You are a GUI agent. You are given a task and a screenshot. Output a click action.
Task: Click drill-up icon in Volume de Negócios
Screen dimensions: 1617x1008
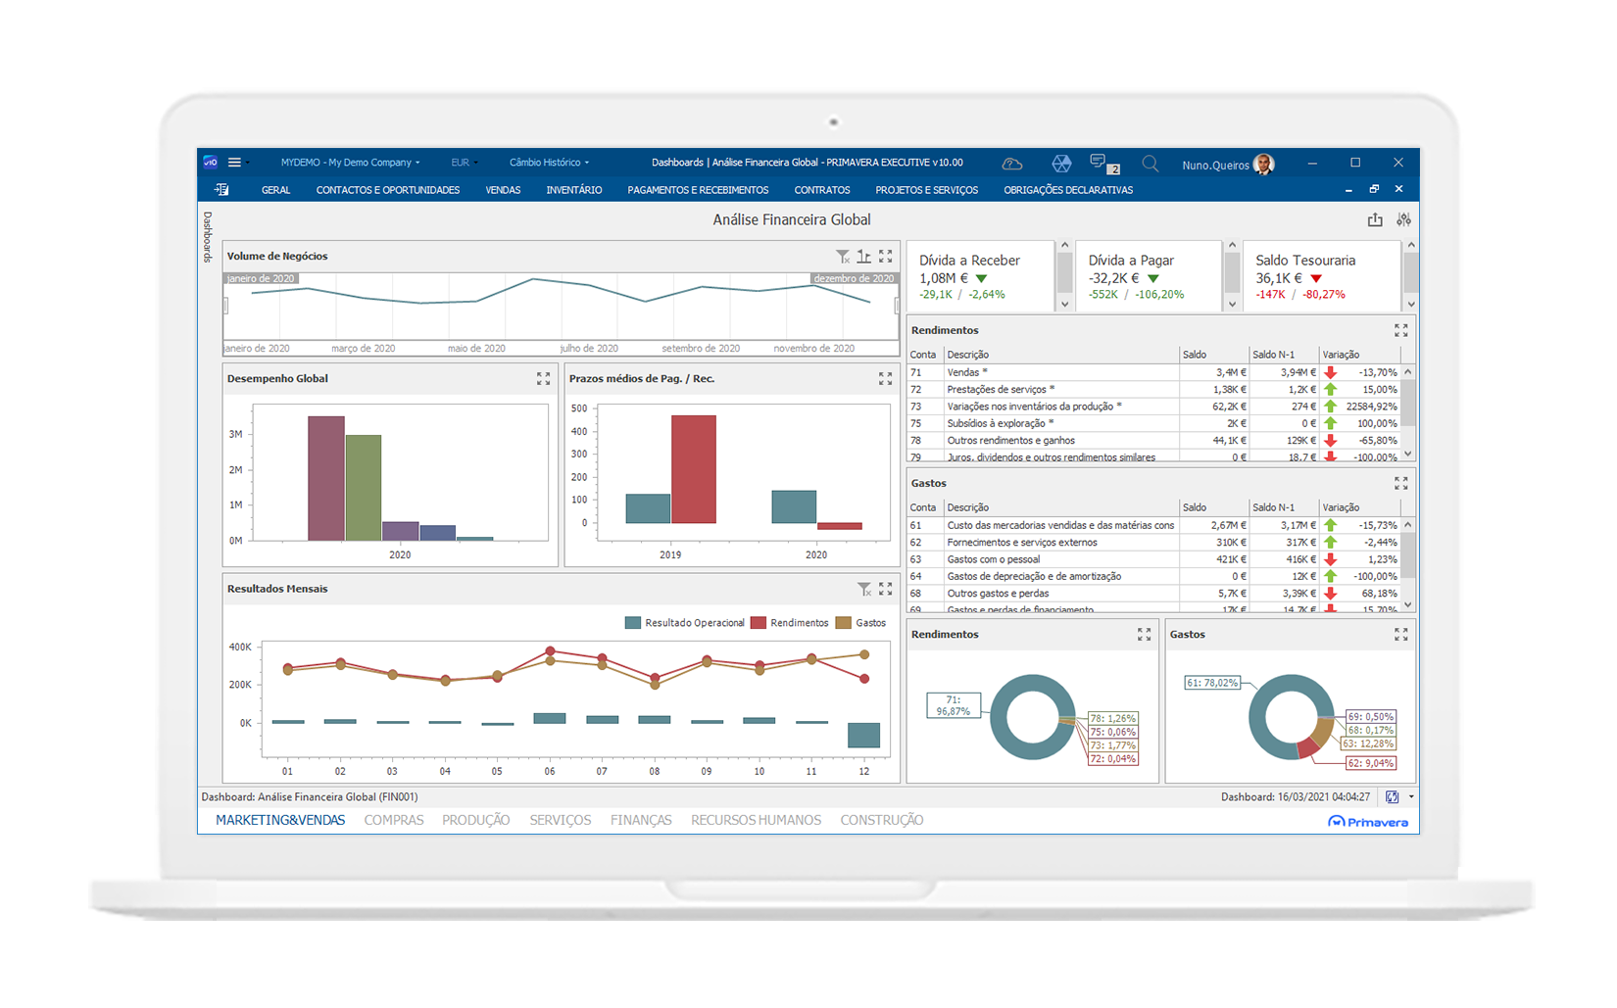[x=863, y=257]
